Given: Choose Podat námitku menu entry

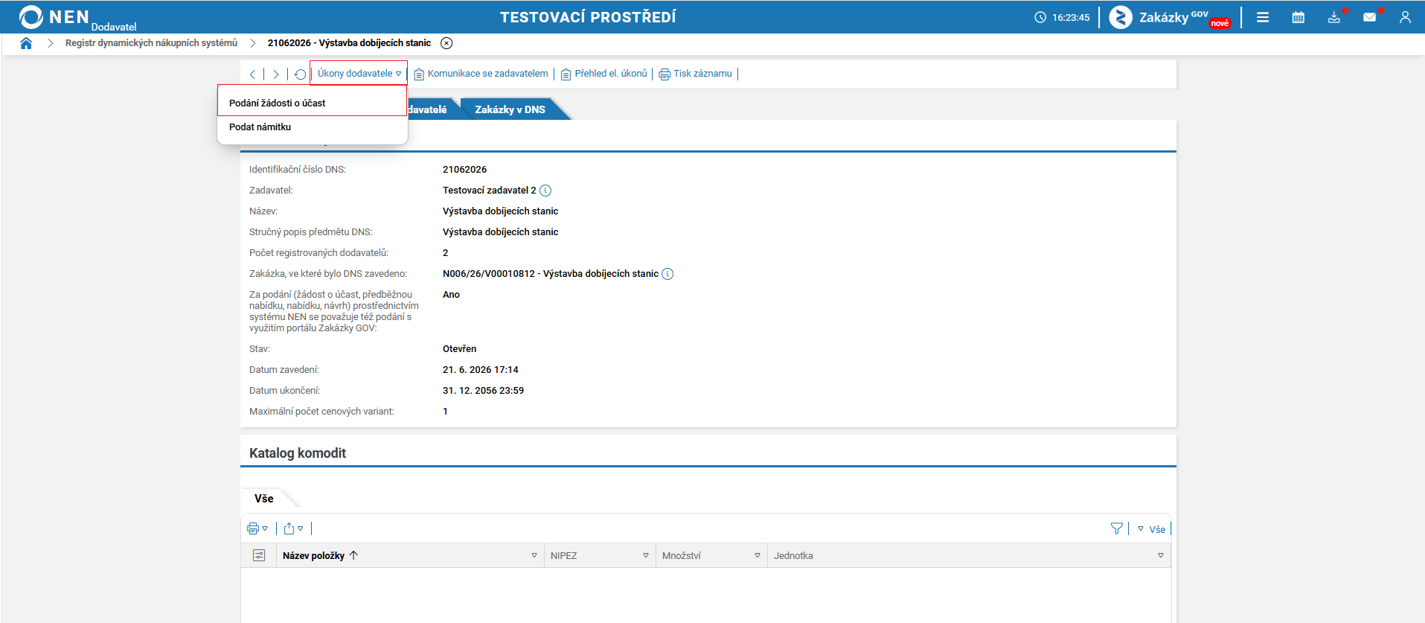Looking at the screenshot, I should coord(260,127).
